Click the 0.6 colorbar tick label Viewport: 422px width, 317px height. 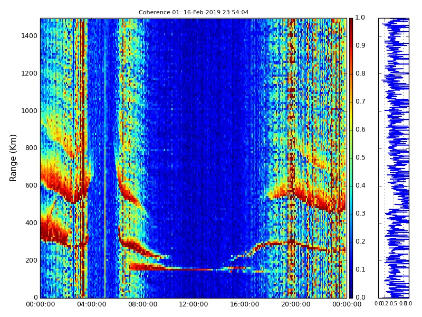click(x=360, y=129)
